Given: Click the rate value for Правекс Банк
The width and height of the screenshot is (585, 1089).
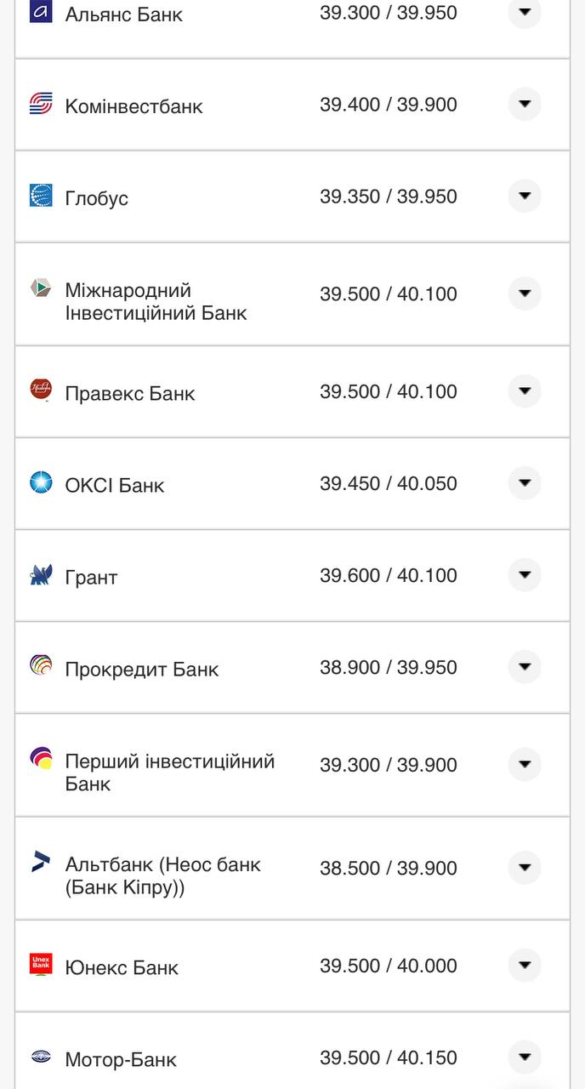Looking at the screenshot, I should [x=389, y=391].
